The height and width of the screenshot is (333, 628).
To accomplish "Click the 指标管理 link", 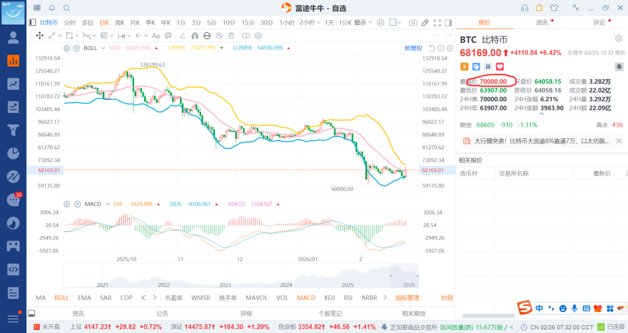I will pos(407,298).
